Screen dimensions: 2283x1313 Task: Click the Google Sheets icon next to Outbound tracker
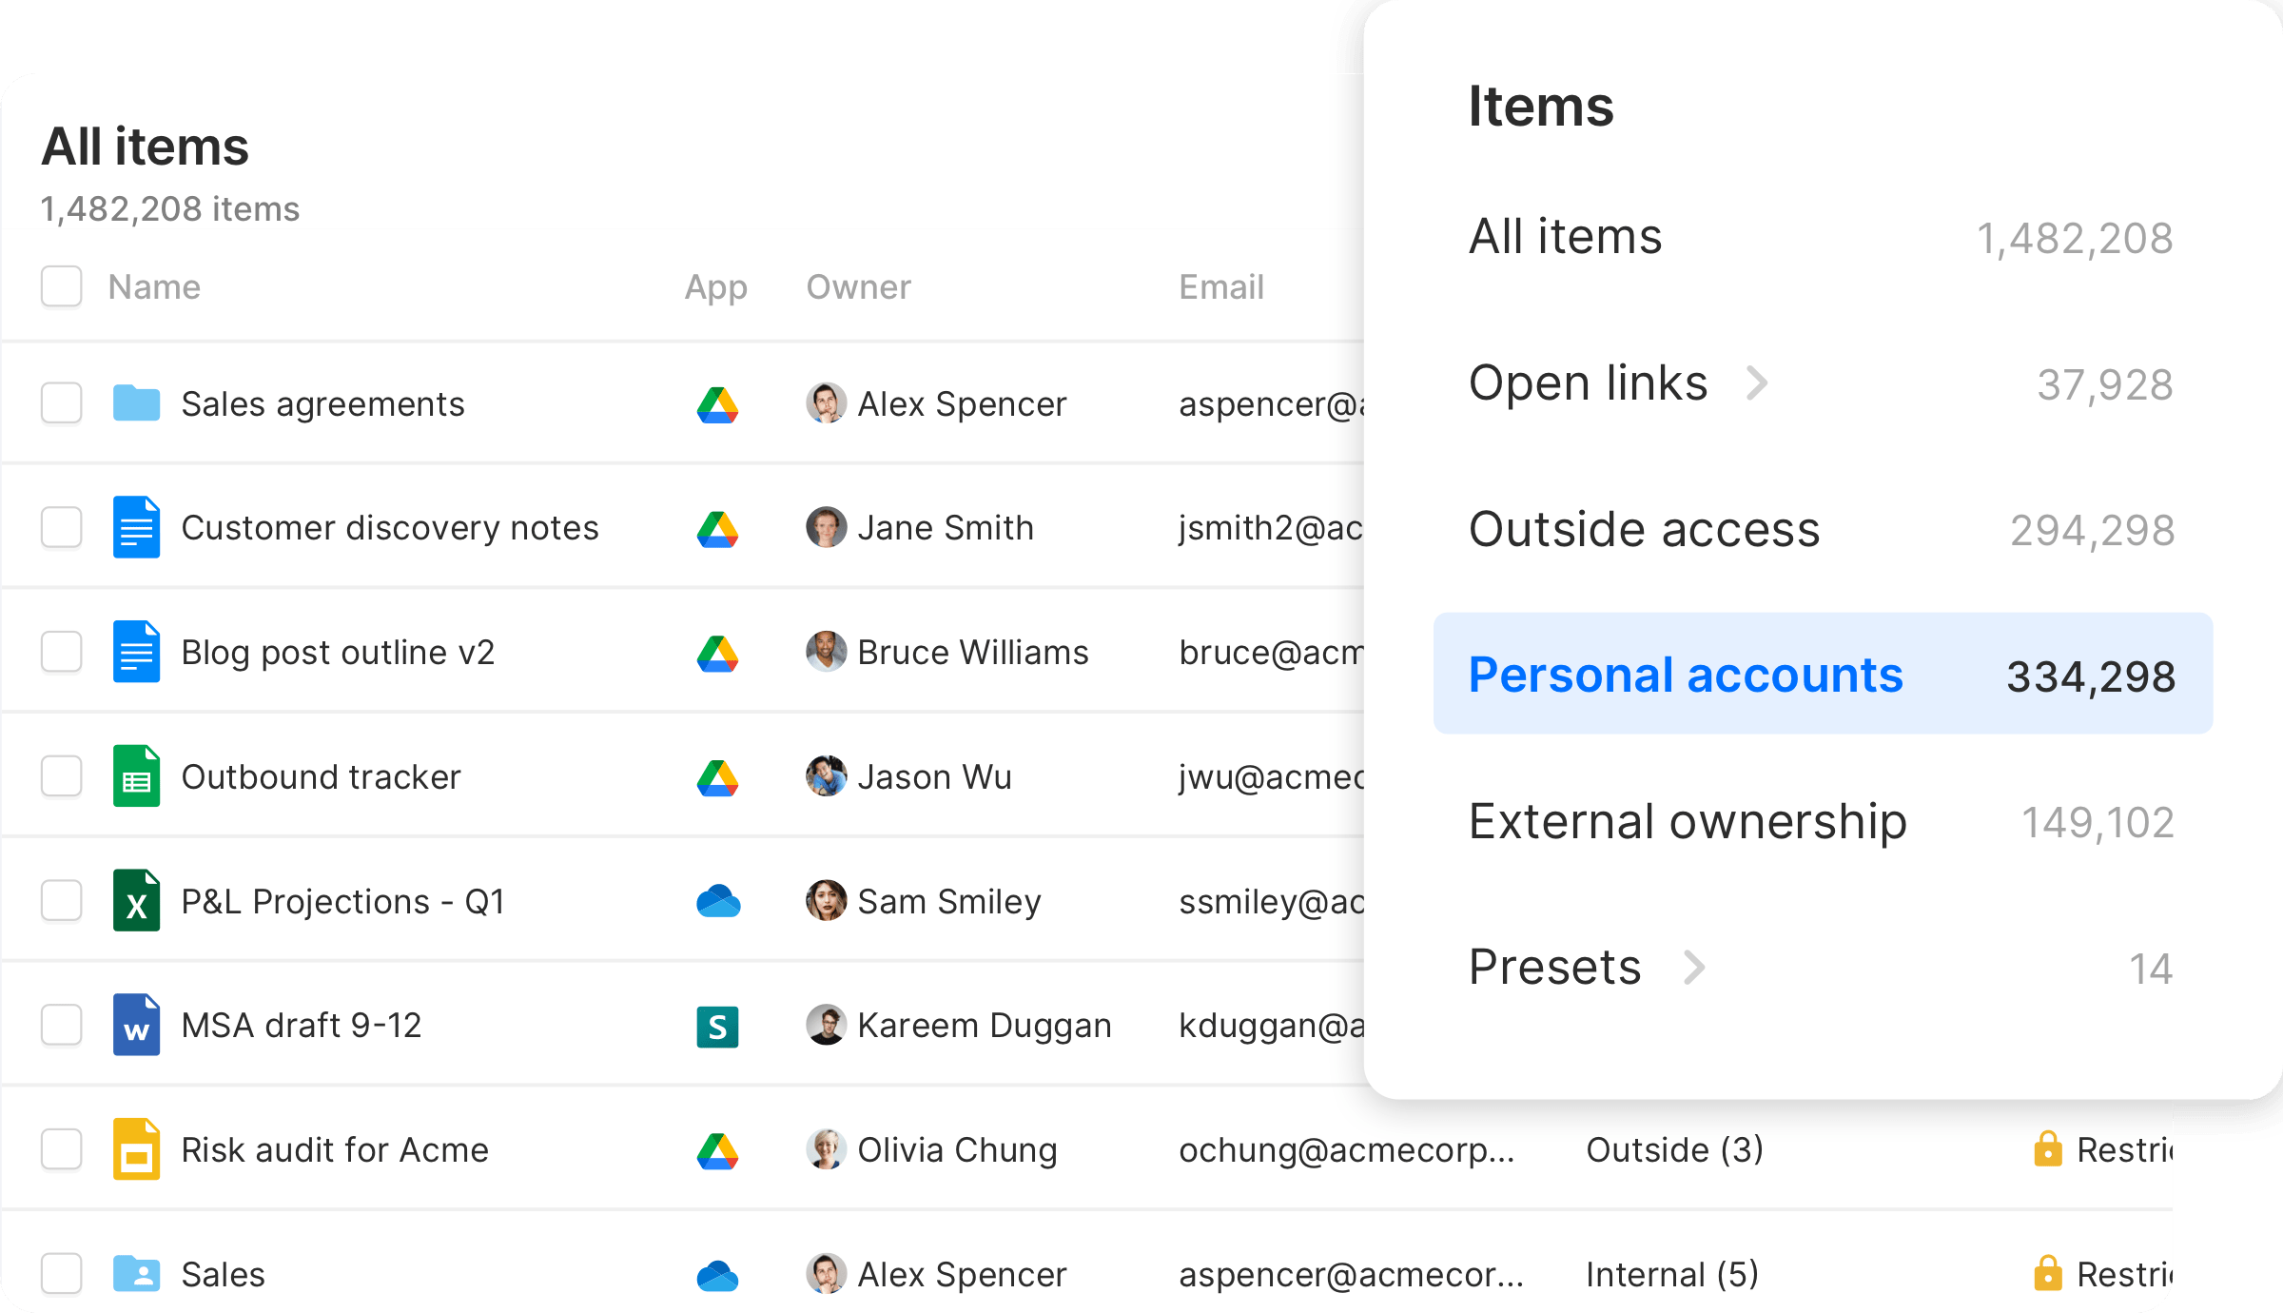[x=135, y=776]
